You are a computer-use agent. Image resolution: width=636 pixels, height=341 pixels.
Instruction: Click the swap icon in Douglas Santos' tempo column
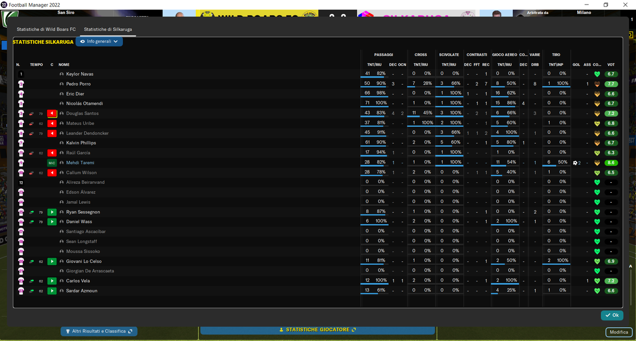pyautogui.click(x=32, y=114)
